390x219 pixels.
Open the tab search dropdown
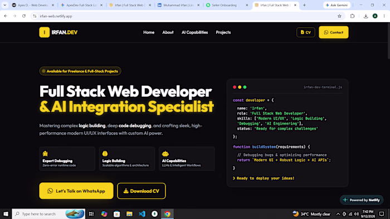[x=4, y=5]
